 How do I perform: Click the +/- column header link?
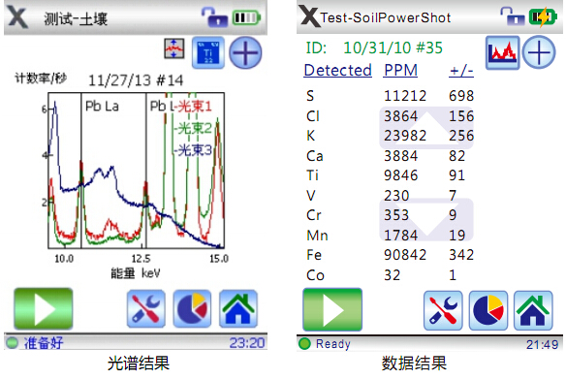(461, 70)
